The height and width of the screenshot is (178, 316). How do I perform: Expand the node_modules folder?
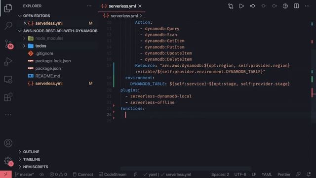point(24,39)
